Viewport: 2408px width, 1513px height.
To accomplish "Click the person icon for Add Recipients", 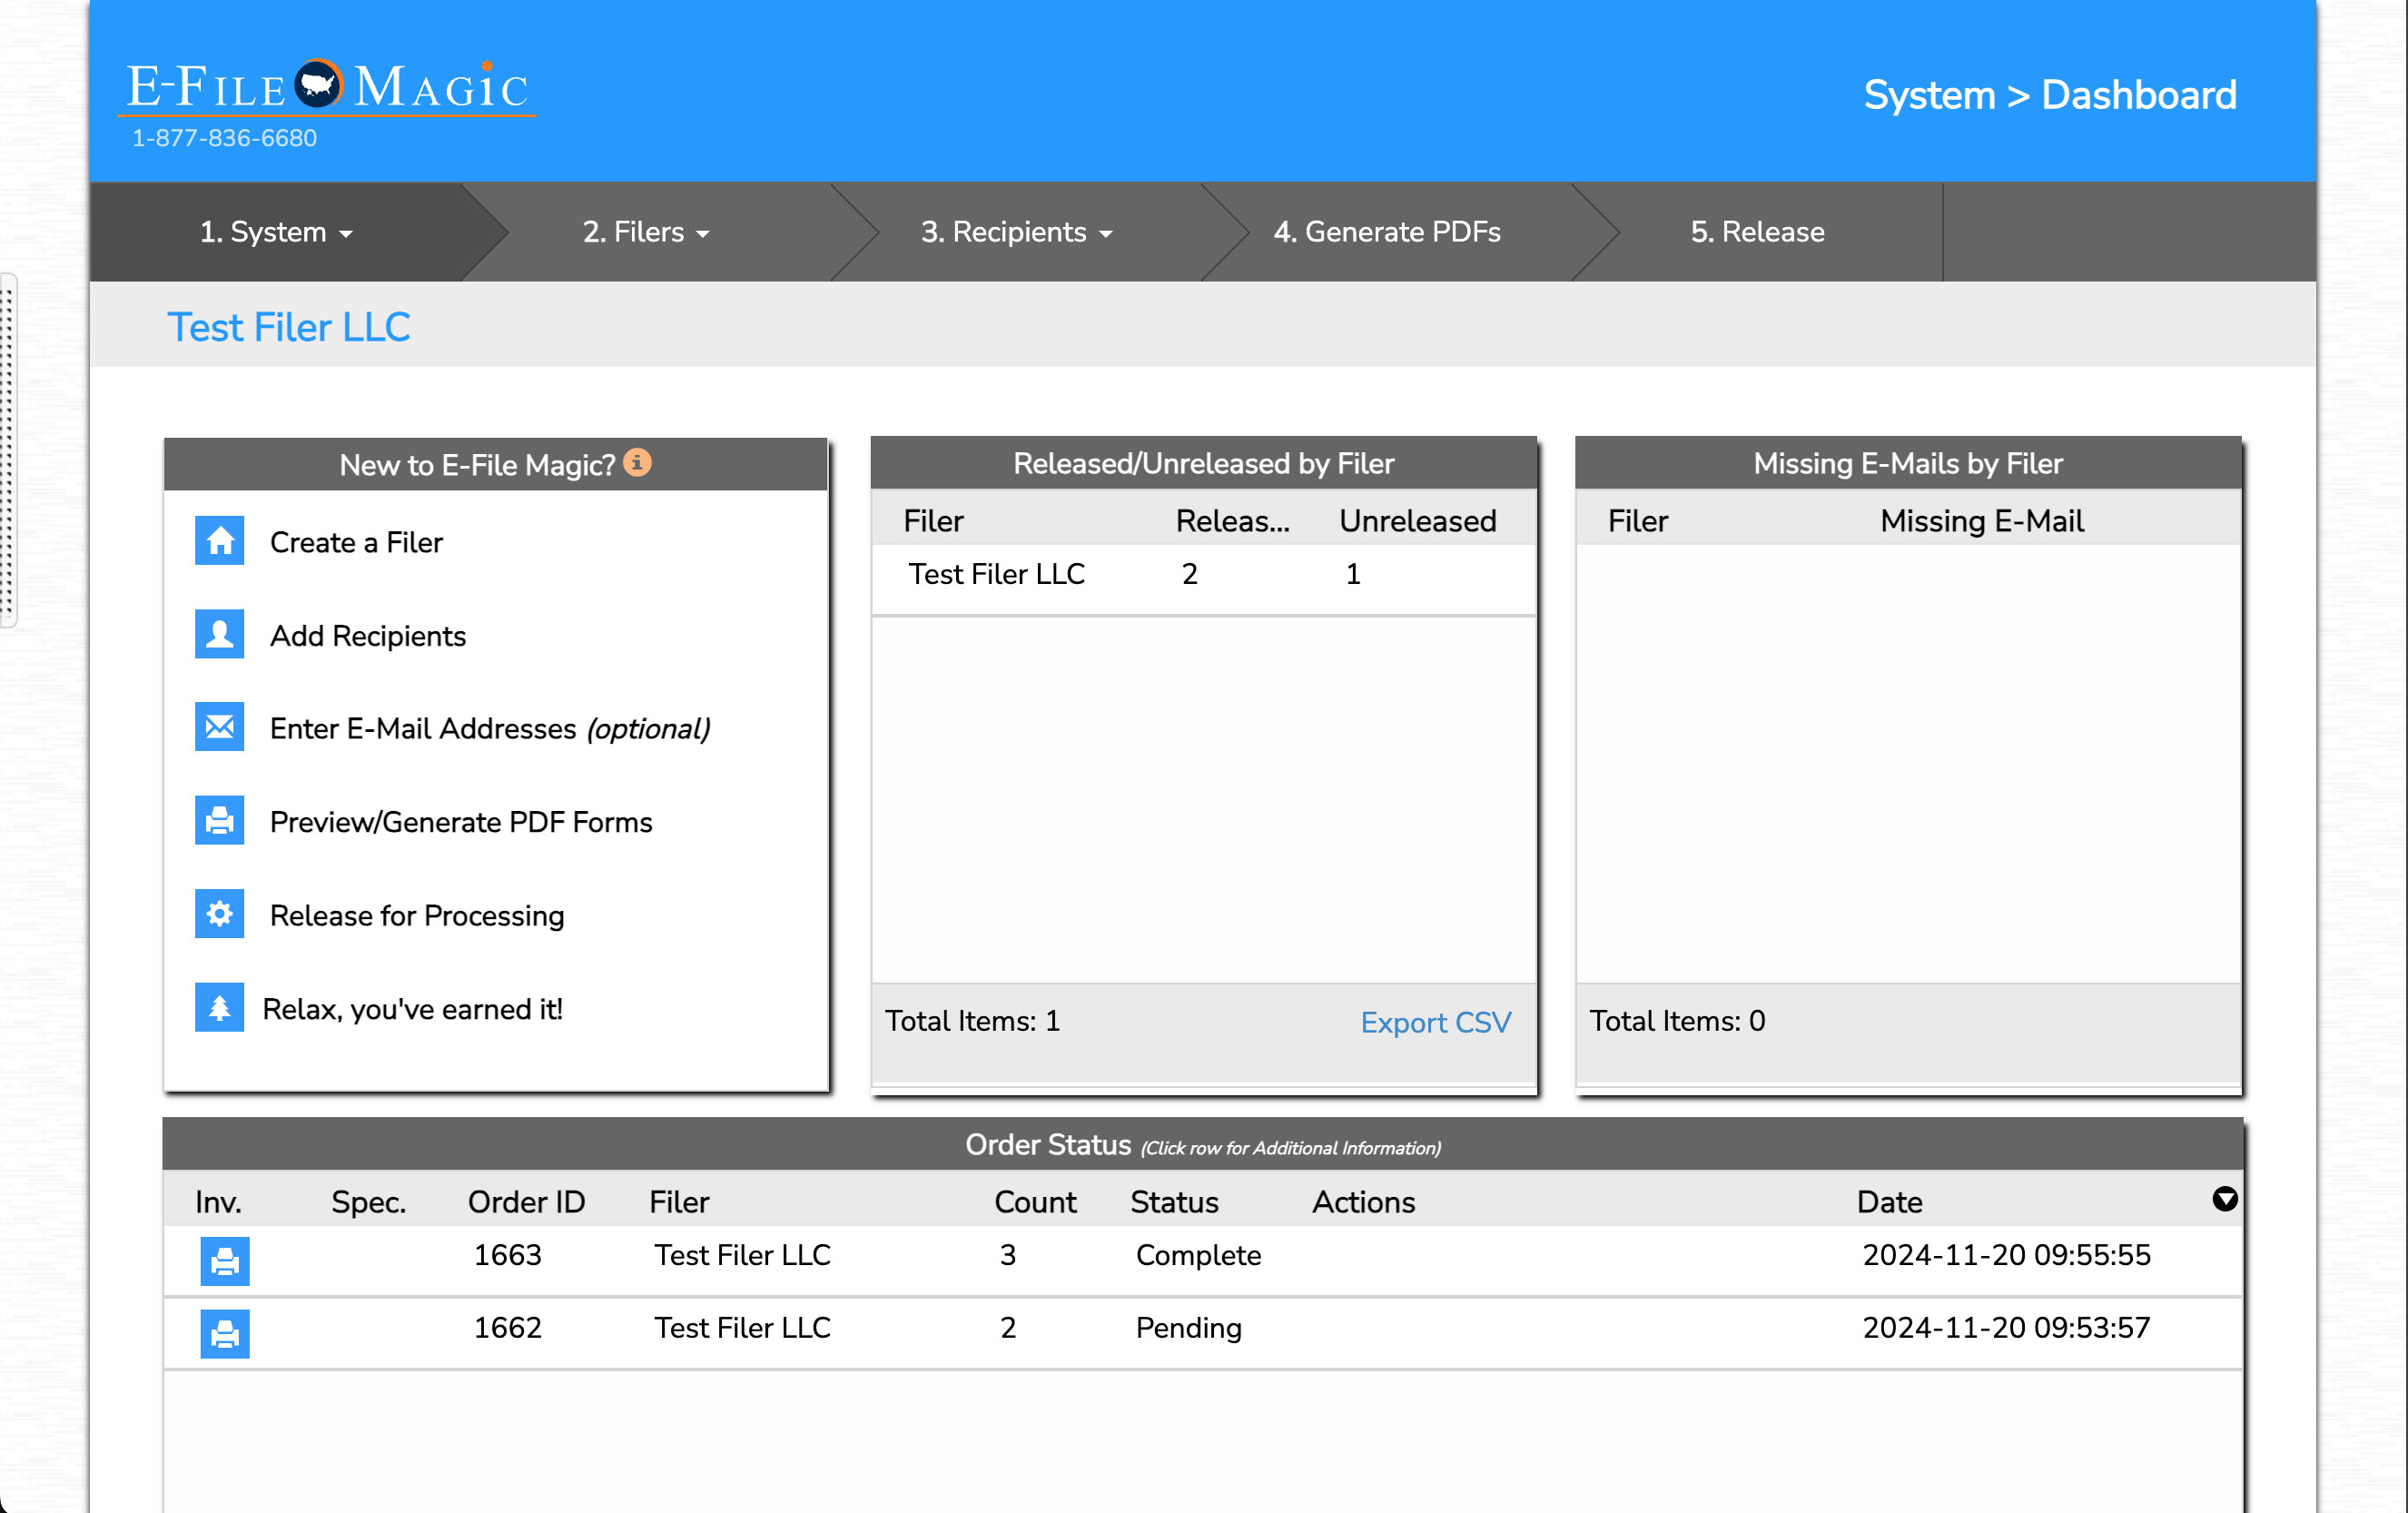I will pos(219,634).
